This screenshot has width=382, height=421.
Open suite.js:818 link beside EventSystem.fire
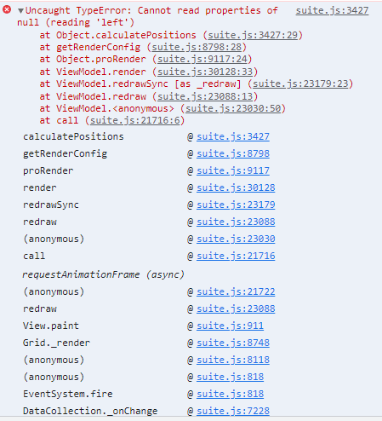click(230, 395)
